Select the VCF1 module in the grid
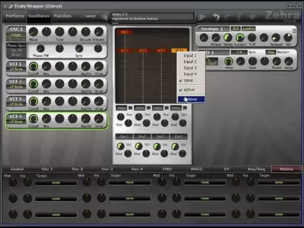This screenshot has width=304, height=228. pos(125,51)
